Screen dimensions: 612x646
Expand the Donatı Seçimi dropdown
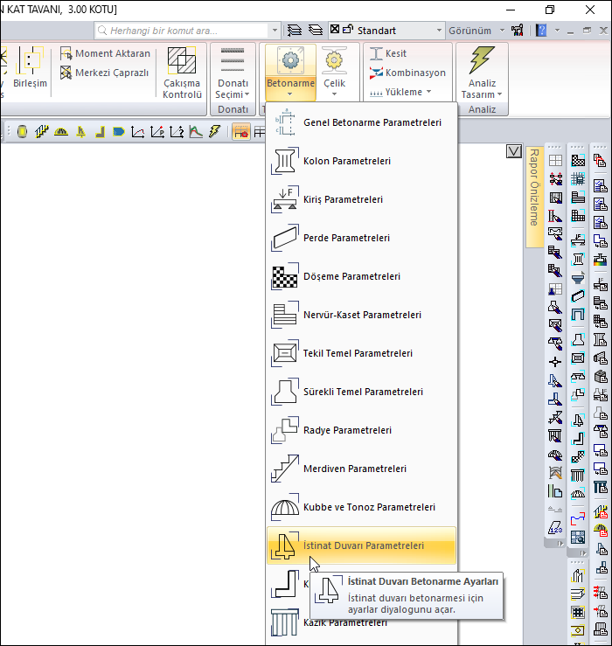233,88
